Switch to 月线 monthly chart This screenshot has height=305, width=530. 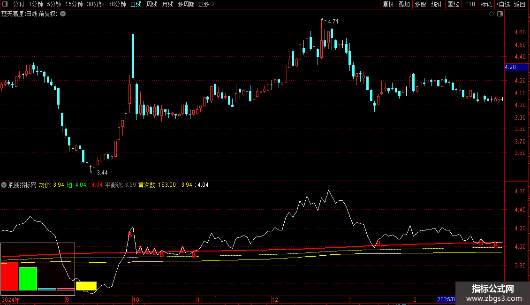click(167, 4)
